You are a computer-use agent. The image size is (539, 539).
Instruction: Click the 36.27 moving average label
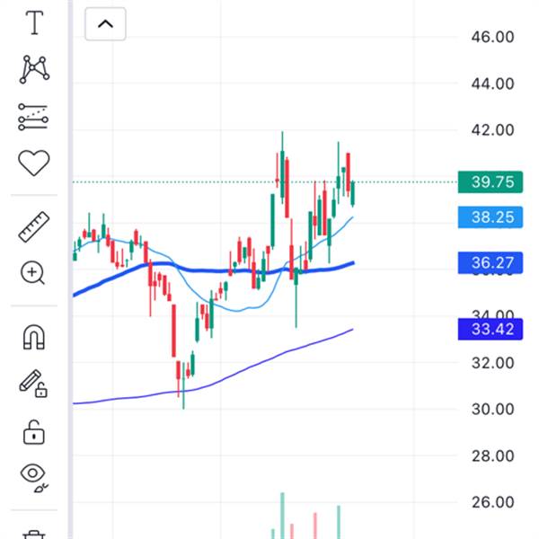click(x=490, y=263)
